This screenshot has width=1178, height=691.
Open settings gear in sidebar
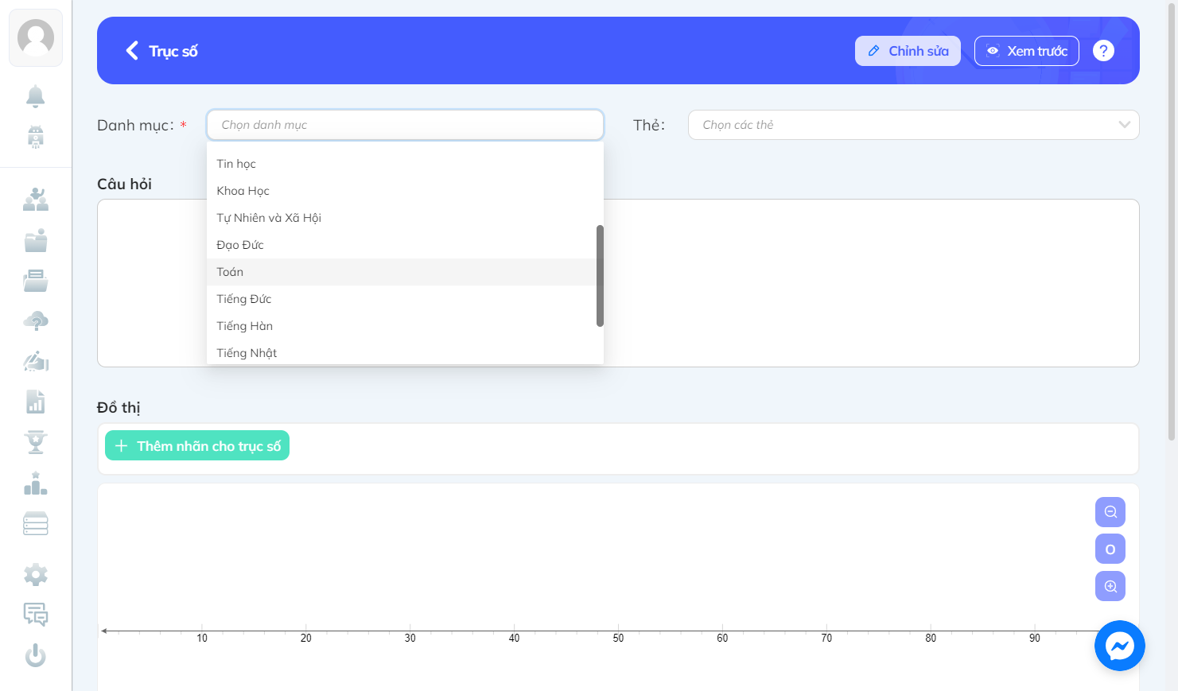click(x=36, y=574)
